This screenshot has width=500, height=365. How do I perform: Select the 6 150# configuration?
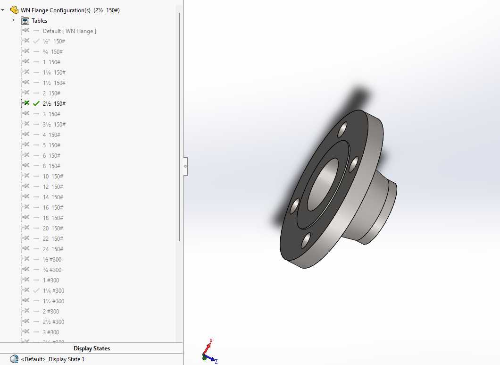[52, 155]
